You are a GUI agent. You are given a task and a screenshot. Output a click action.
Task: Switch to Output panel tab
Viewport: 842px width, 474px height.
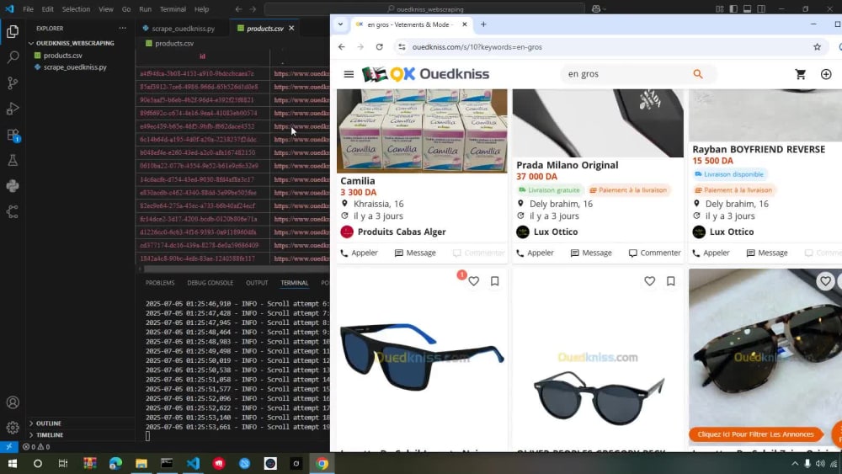coord(257,283)
